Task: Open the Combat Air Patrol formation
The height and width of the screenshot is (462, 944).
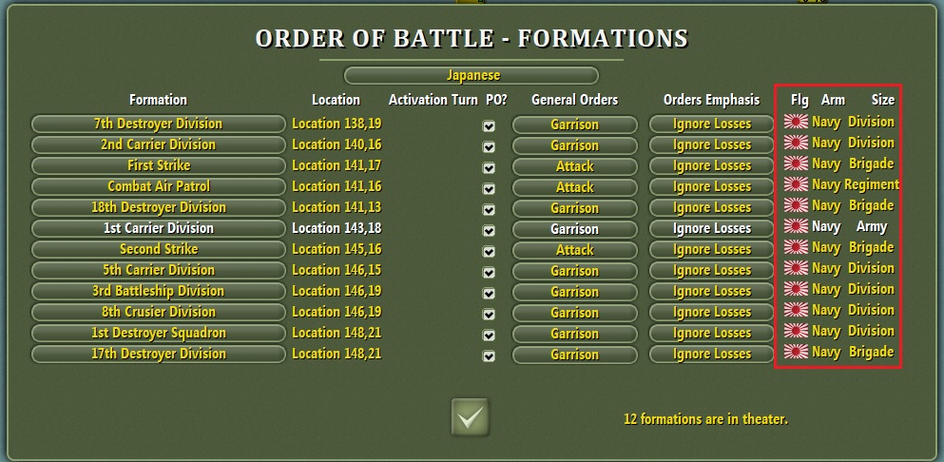Action: [x=159, y=186]
